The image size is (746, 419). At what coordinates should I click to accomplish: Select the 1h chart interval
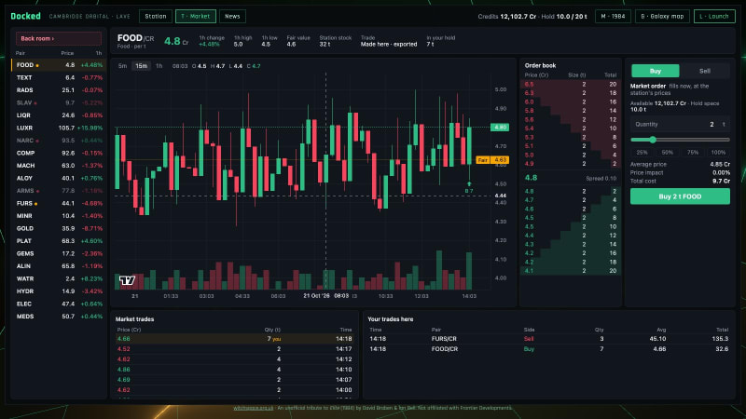159,66
